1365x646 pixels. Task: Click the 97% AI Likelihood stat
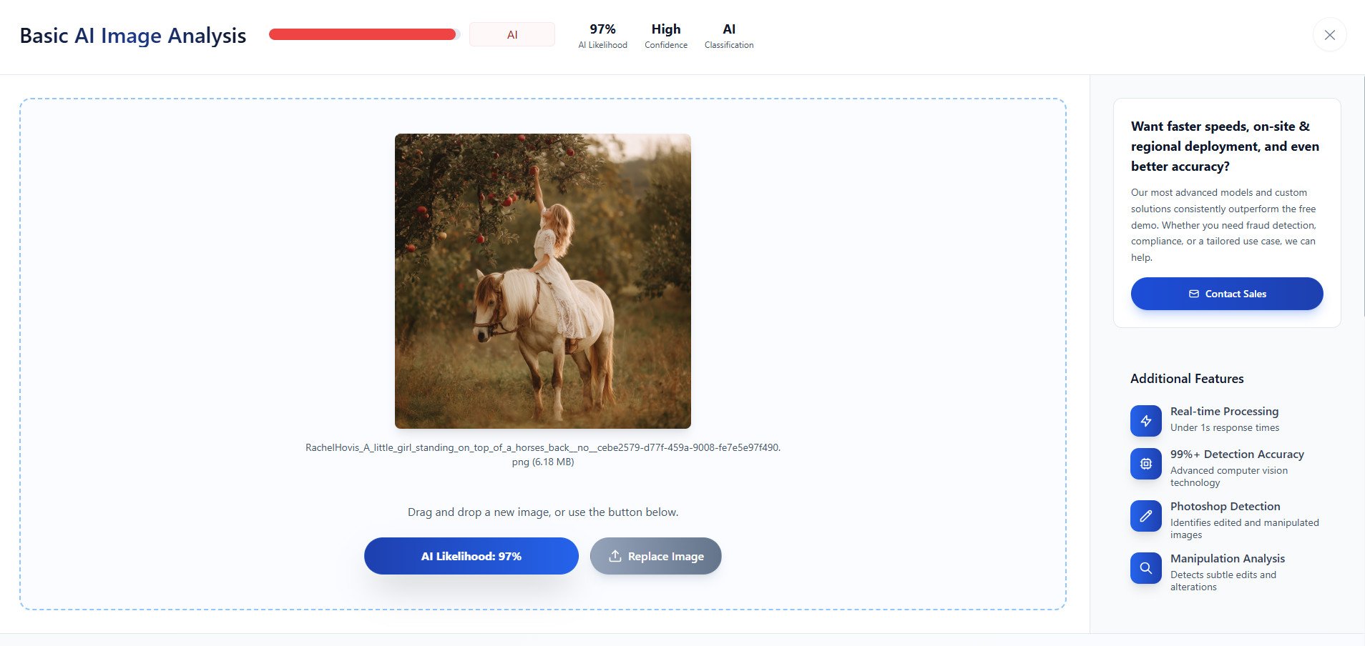602,35
